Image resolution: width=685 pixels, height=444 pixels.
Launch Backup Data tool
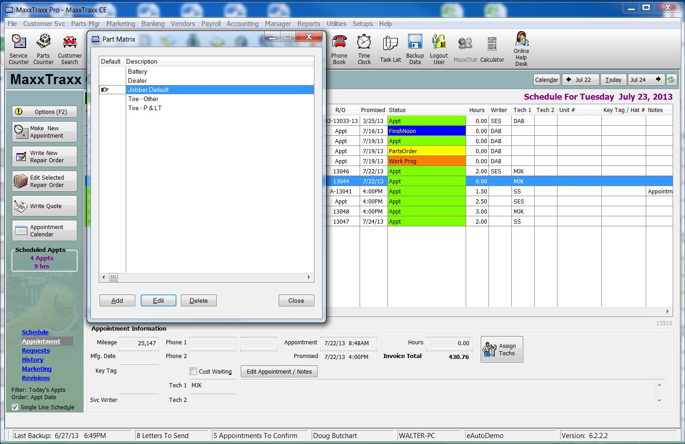415,49
